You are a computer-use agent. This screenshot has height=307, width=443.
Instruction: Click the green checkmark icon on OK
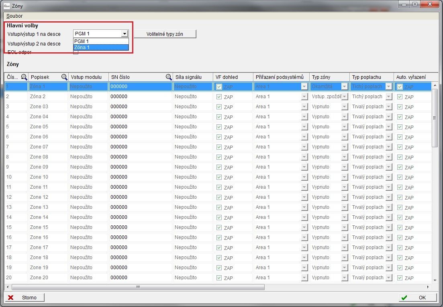pyautogui.click(x=404, y=298)
